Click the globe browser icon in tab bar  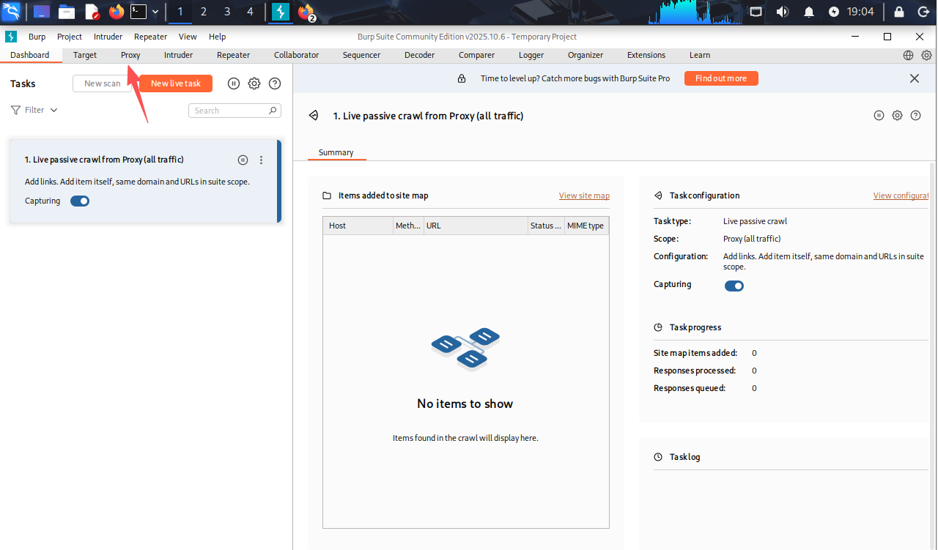(909, 55)
